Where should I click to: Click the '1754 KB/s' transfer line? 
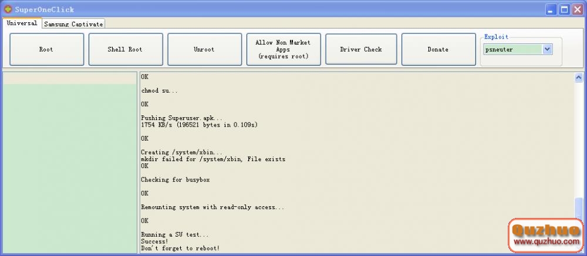199,125
